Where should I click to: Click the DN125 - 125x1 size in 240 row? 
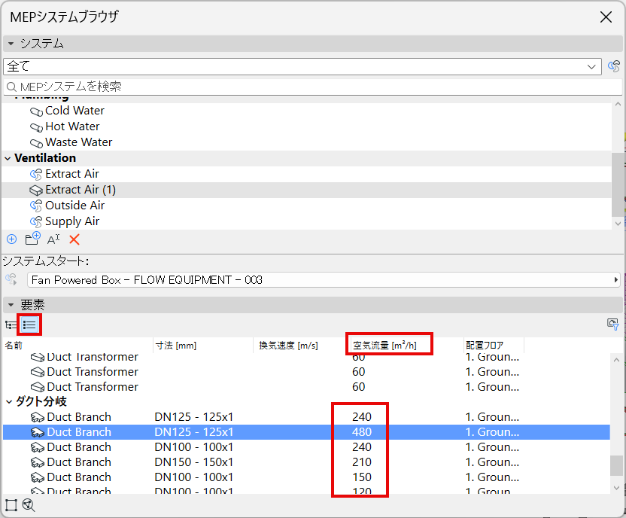click(193, 417)
